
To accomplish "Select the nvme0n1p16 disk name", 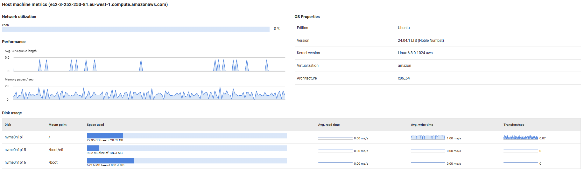I will [15, 162].
